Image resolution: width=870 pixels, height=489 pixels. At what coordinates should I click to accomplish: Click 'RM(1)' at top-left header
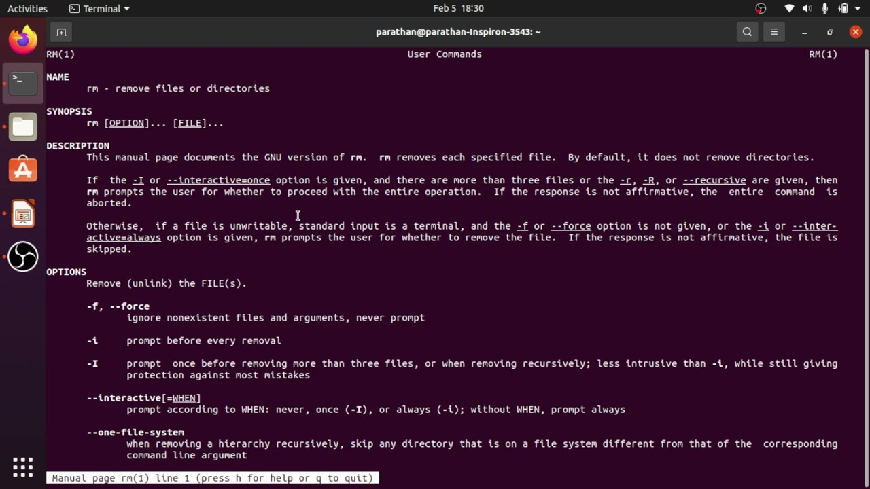click(60, 54)
